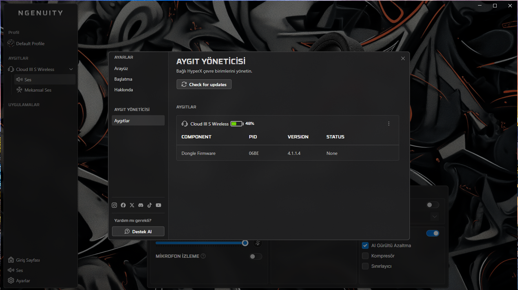Click the NGENUITY logo
518x290 pixels.
click(40, 13)
